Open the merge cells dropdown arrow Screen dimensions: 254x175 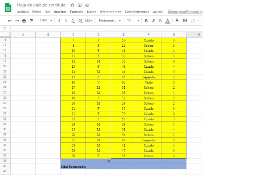[x=198, y=21]
